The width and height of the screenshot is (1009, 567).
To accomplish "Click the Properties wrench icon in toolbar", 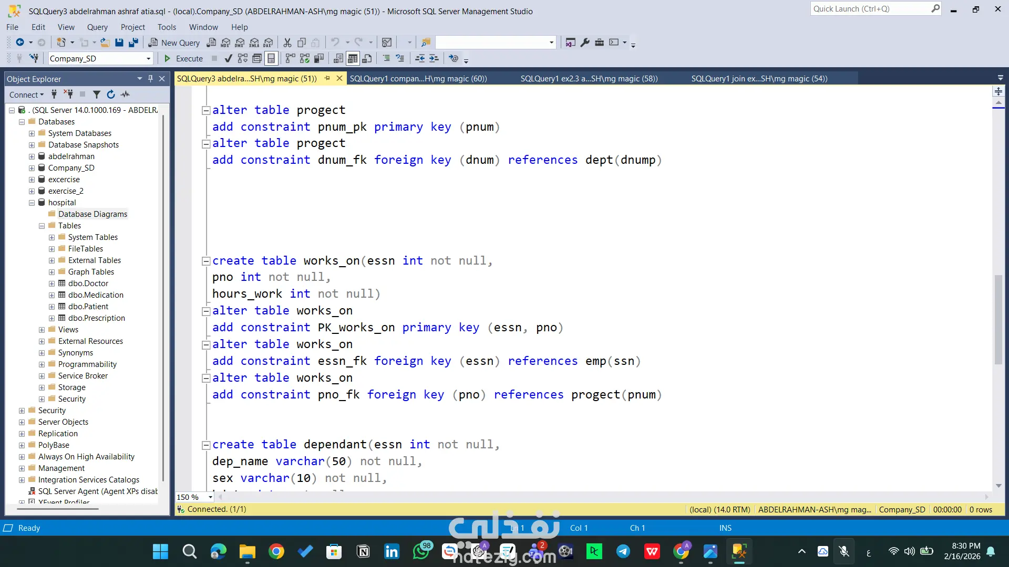I will (x=585, y=43).
